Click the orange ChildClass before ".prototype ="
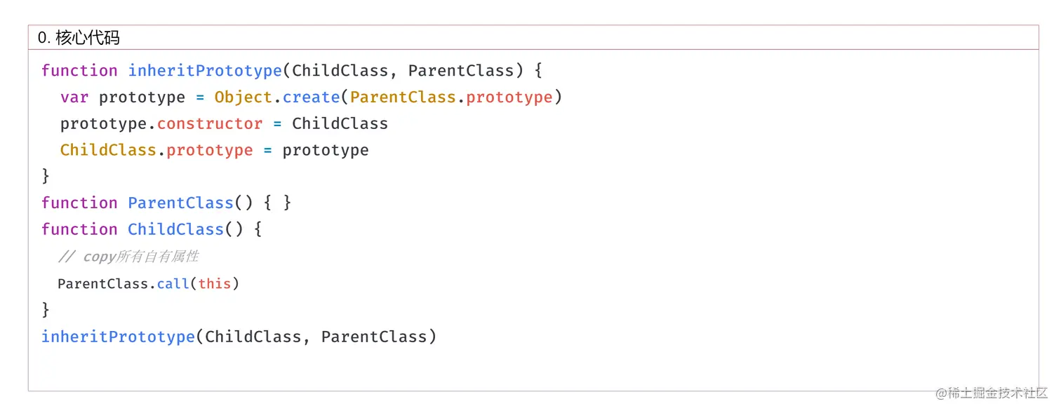This screenshot has width=1061, height=413. tap(108, 151)
